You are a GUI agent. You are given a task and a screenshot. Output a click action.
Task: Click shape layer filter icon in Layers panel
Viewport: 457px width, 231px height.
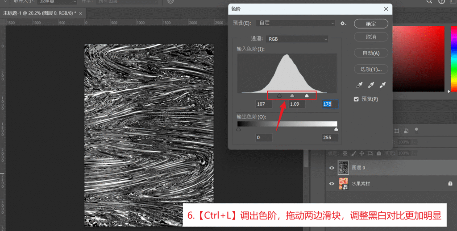click(397, 131)
